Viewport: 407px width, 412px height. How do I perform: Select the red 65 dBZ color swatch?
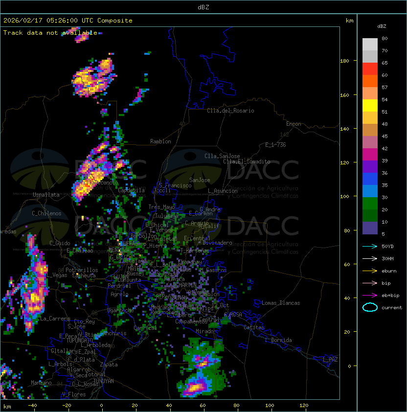coord(370,69)
